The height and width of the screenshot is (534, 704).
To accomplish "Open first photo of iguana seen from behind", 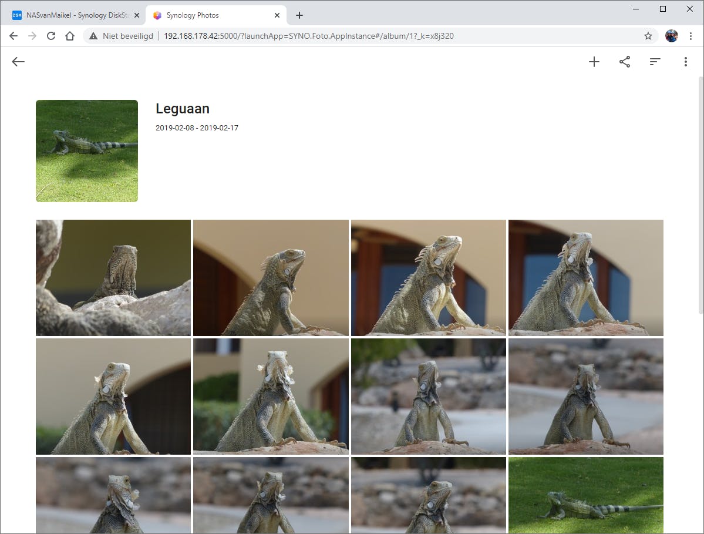I will click(x=113, y=277).
